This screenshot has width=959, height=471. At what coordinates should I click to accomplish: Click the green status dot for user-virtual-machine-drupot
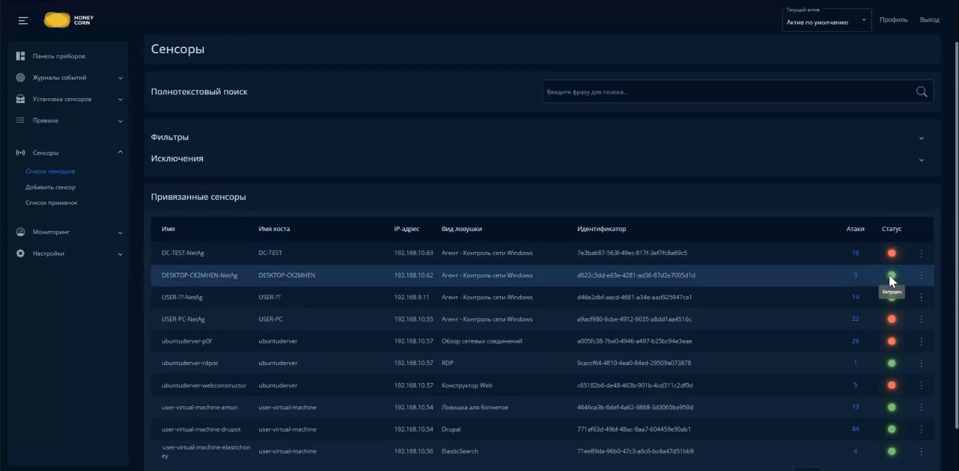point(892,429)
